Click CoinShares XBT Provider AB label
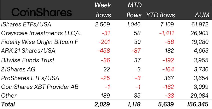The image size is (212, 109). [40, 87]
